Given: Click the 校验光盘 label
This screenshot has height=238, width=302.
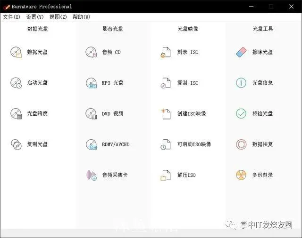Looking at the screenshot, I should [x=263, y=113].
